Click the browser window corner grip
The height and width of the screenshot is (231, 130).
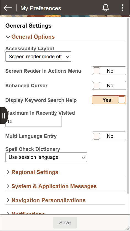[x=127, y=228]
